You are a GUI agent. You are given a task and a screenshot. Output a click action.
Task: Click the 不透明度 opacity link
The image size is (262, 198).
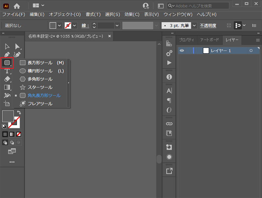[x=208, y=26]
